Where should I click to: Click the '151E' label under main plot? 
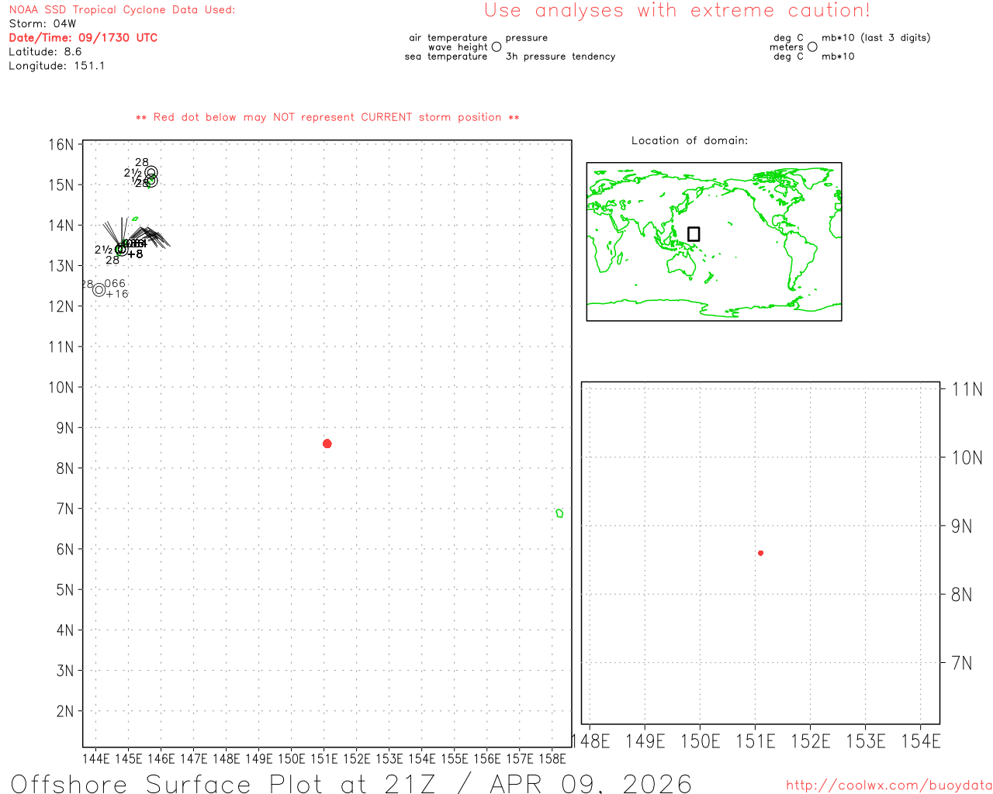(324, 759)
